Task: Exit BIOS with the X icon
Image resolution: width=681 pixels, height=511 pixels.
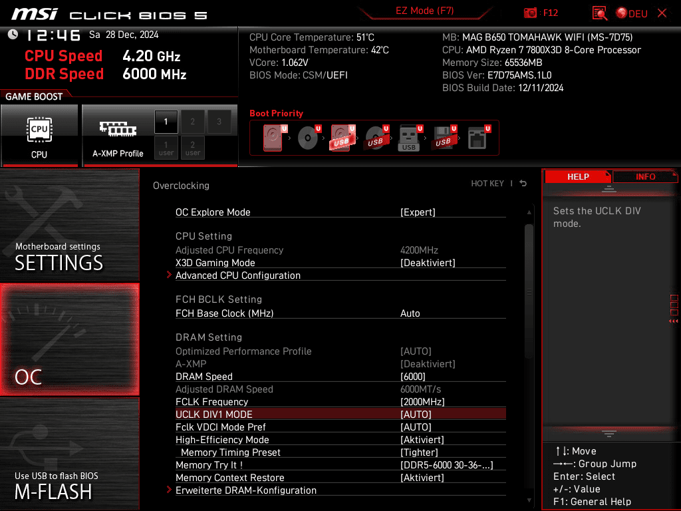Action: [662, 13]
